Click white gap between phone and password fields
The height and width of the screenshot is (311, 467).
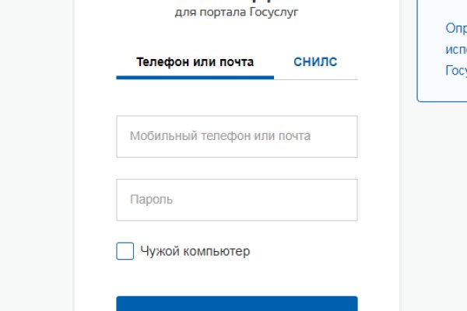click(x=237, y=168)
